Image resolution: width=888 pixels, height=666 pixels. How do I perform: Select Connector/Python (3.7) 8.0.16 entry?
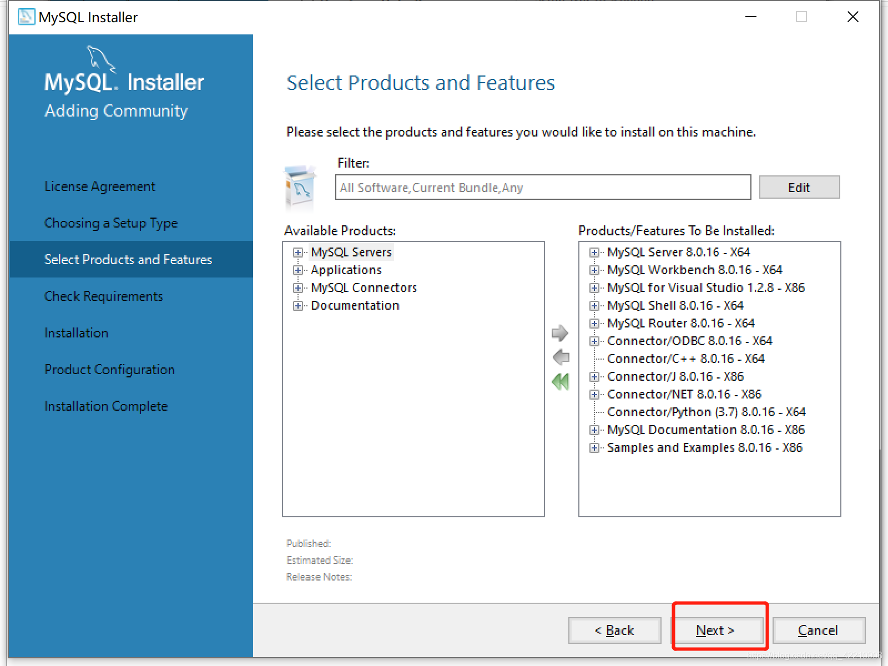click(706, 412)
